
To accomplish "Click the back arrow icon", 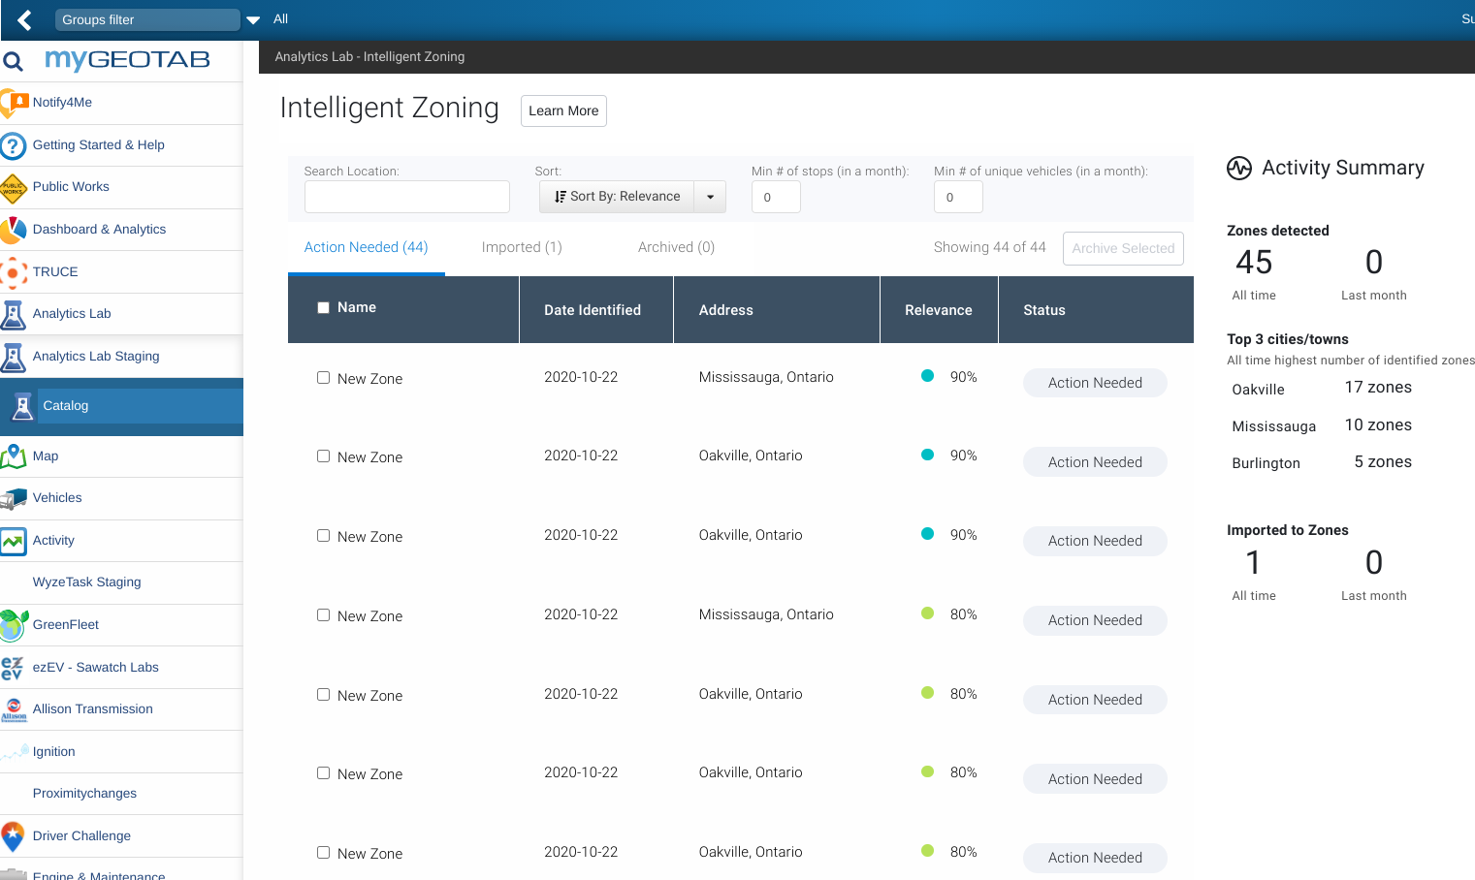I will pos(24,19).
